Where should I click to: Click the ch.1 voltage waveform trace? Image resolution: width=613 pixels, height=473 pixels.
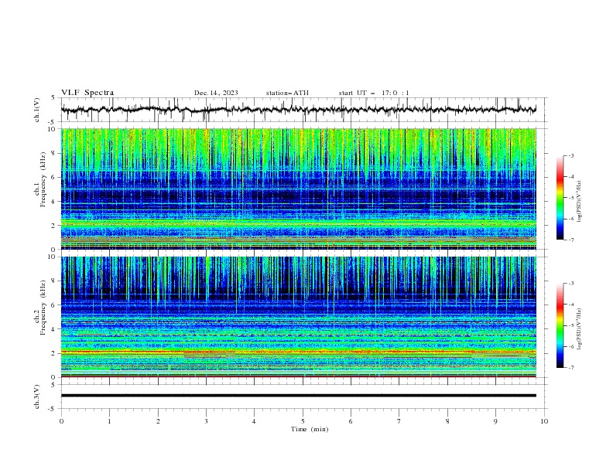[298, 110]
